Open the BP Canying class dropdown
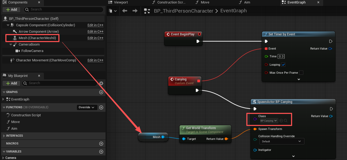 [269, 121]
